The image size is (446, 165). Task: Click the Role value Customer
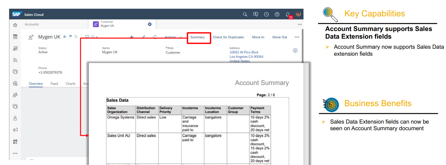173,53
